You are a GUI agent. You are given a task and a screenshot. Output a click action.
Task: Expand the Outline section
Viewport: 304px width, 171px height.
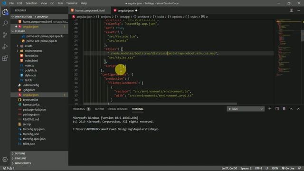point(39,153)
